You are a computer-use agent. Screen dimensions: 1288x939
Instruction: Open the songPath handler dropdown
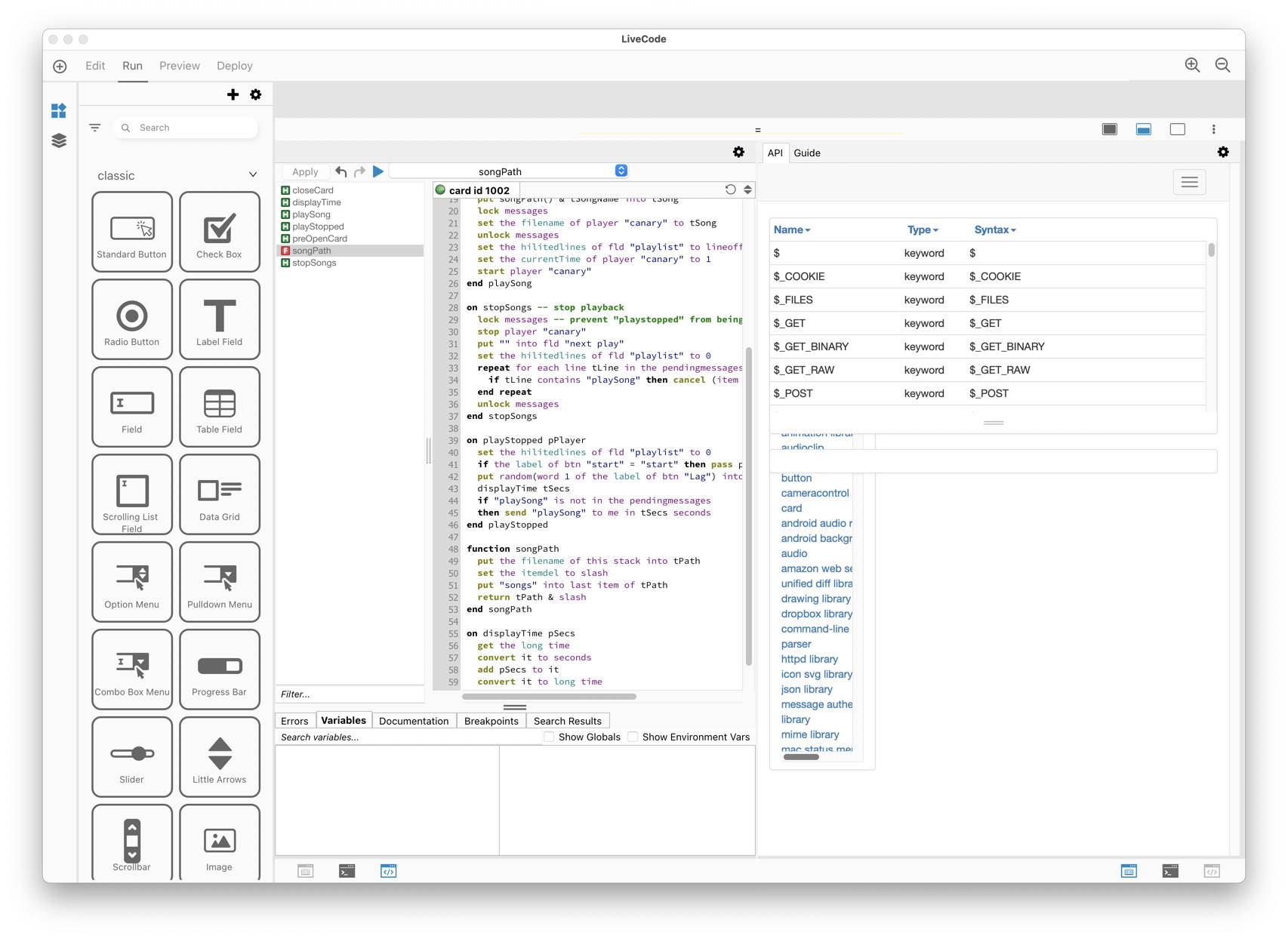621,171
